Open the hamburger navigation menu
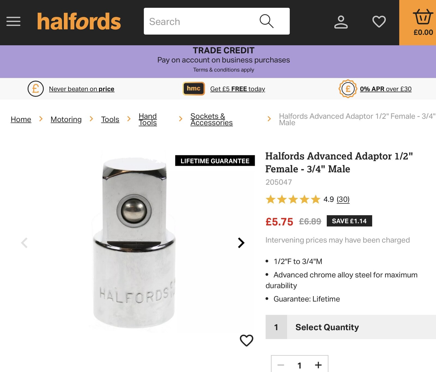Image resolution: width=436 pixels, height=372 pixels. click(13, 21)
